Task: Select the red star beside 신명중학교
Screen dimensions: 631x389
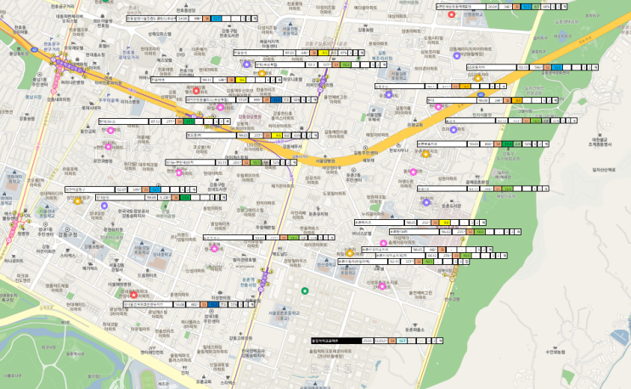Action: [x=452, y=14]
